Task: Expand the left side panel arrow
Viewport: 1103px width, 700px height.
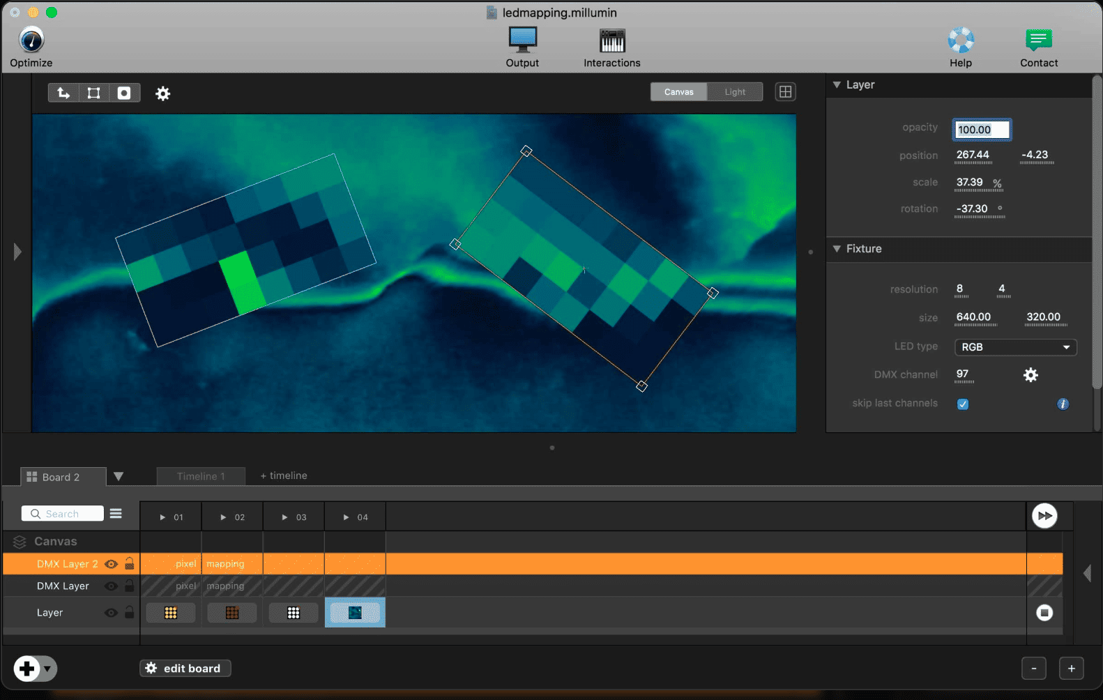Action: [x=17, y=252]
